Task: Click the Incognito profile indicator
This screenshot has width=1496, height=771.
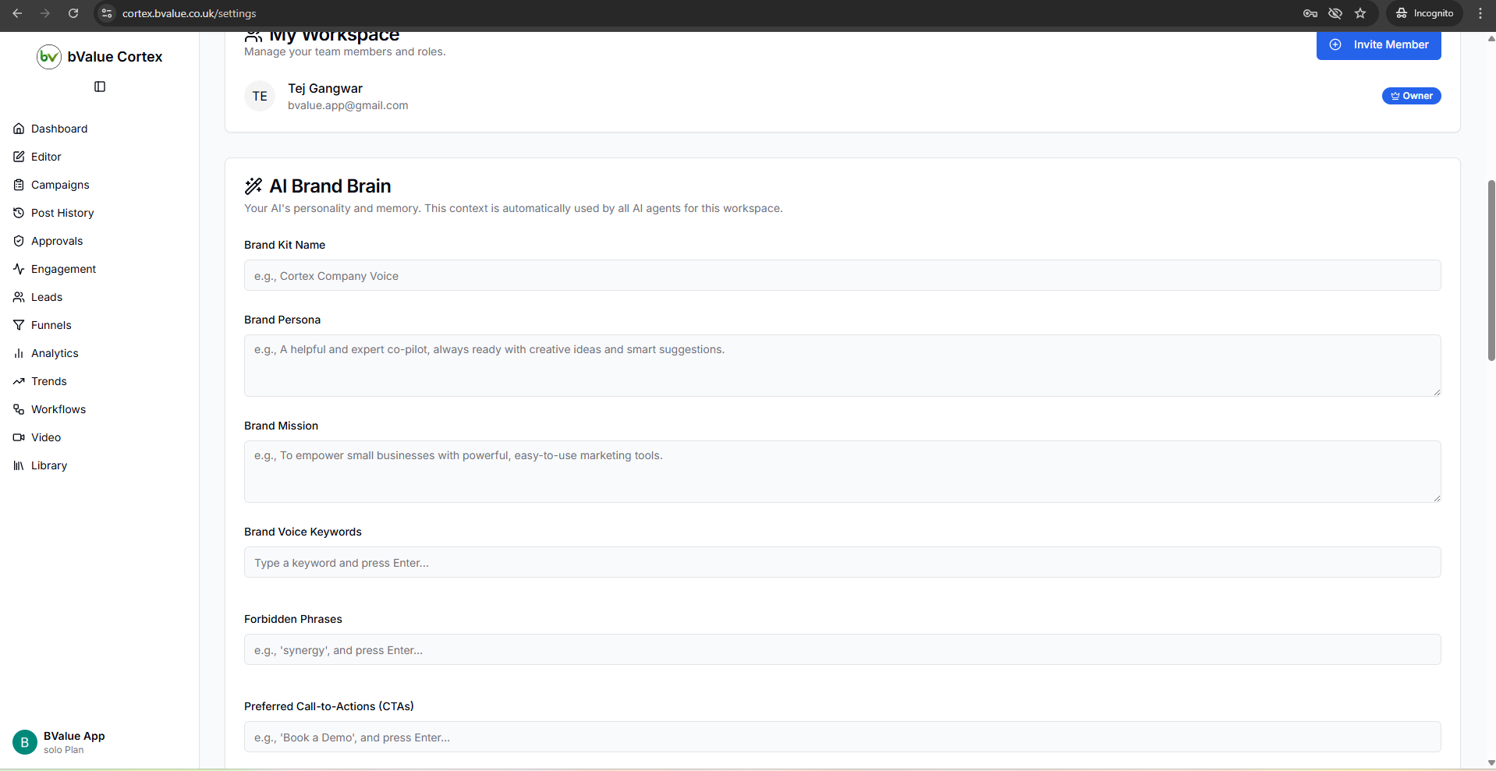Action: (1423, 13)
